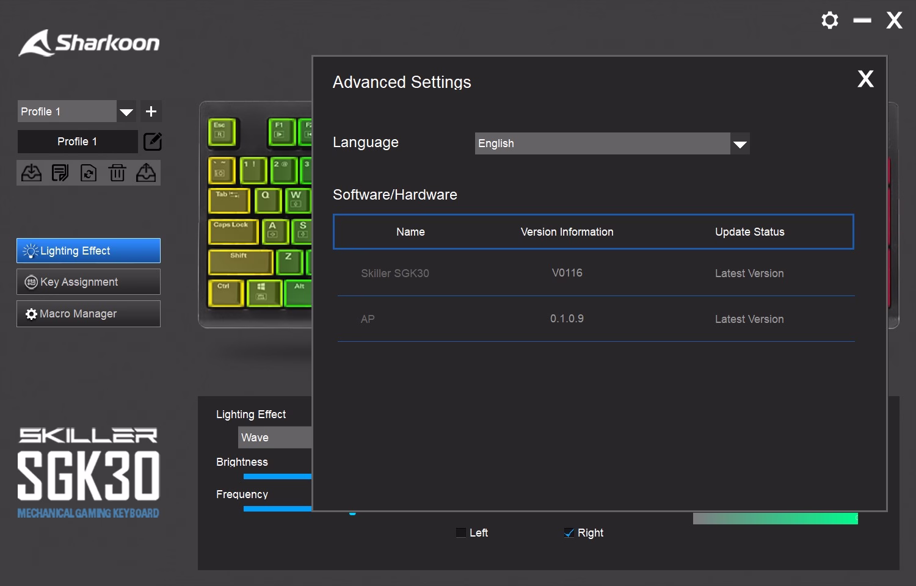Open the Macro Manager section
This screenshot has height=586, width=916.
(89, 314)
